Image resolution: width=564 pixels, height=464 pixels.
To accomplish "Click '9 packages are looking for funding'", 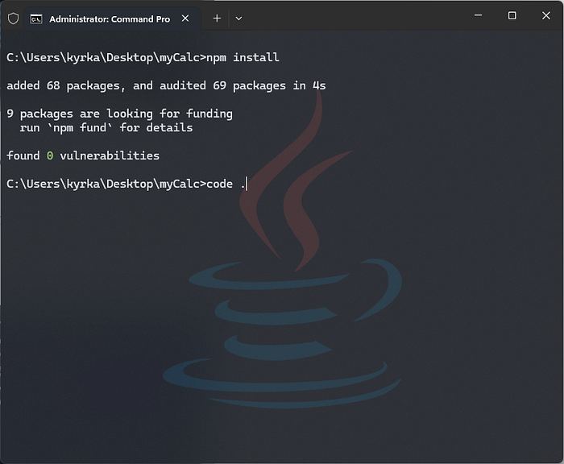I will pyautogui.click(x=120, y=114).
